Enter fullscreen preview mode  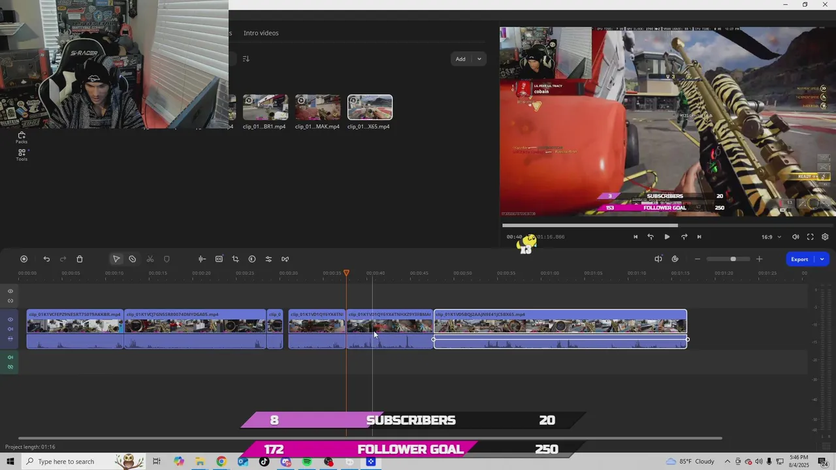811,237
